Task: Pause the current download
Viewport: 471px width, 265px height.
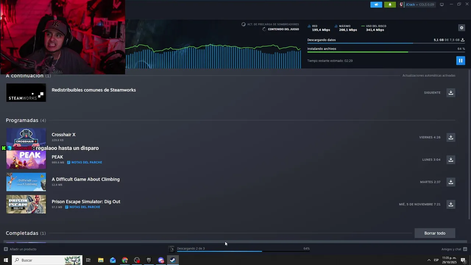Action: point(460,60)
